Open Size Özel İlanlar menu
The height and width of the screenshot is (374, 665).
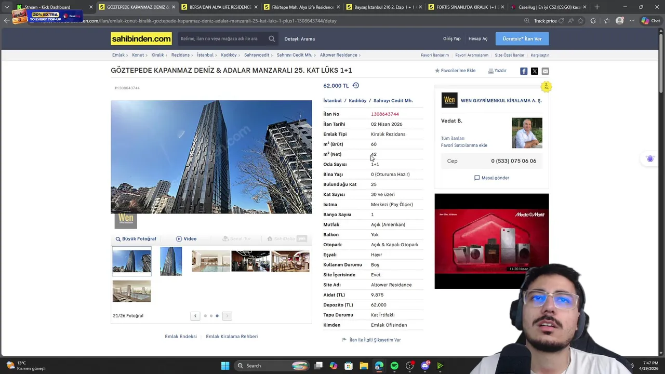tap(510, 55)
